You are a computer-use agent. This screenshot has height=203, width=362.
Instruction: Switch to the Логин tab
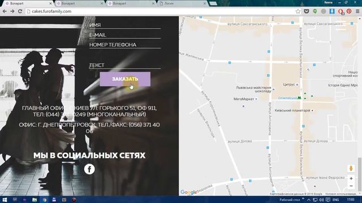coord(182,3)
